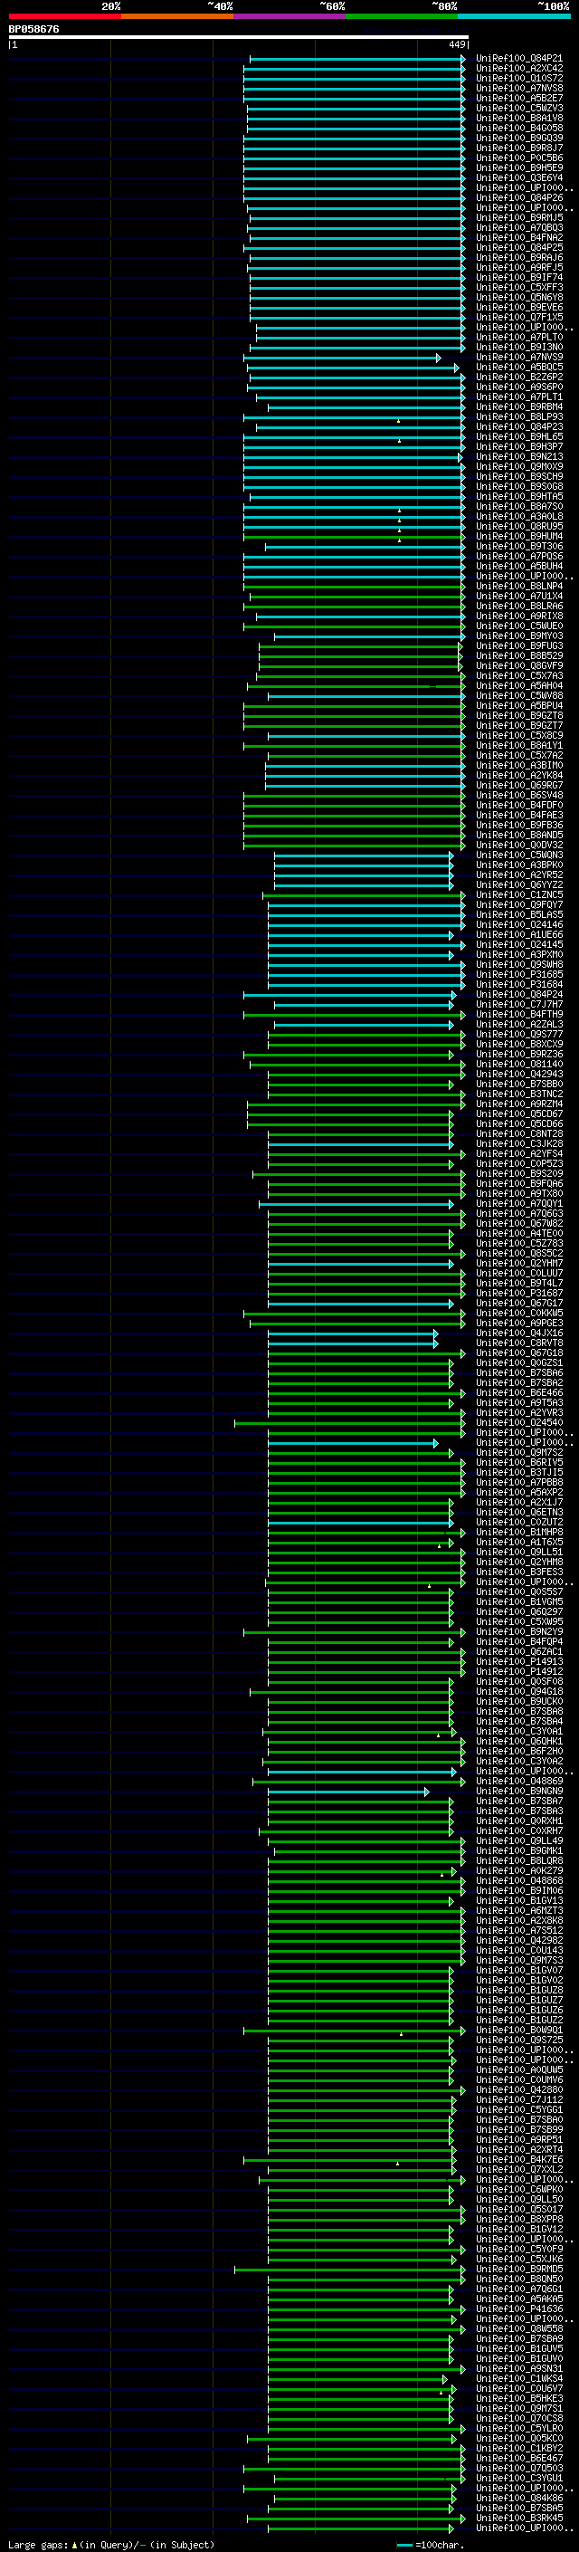Click the BP058676 query title
The width and height of the screenshot is (579, 2552).
click(33, 29)
